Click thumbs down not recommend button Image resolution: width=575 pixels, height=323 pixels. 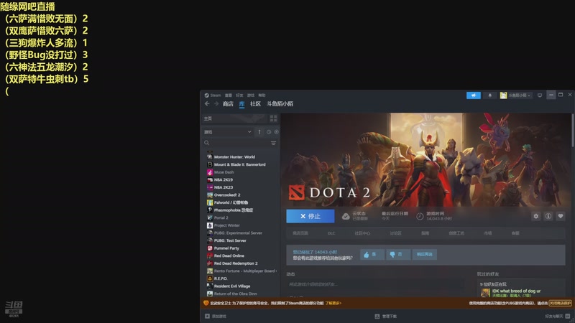[398, 254]
